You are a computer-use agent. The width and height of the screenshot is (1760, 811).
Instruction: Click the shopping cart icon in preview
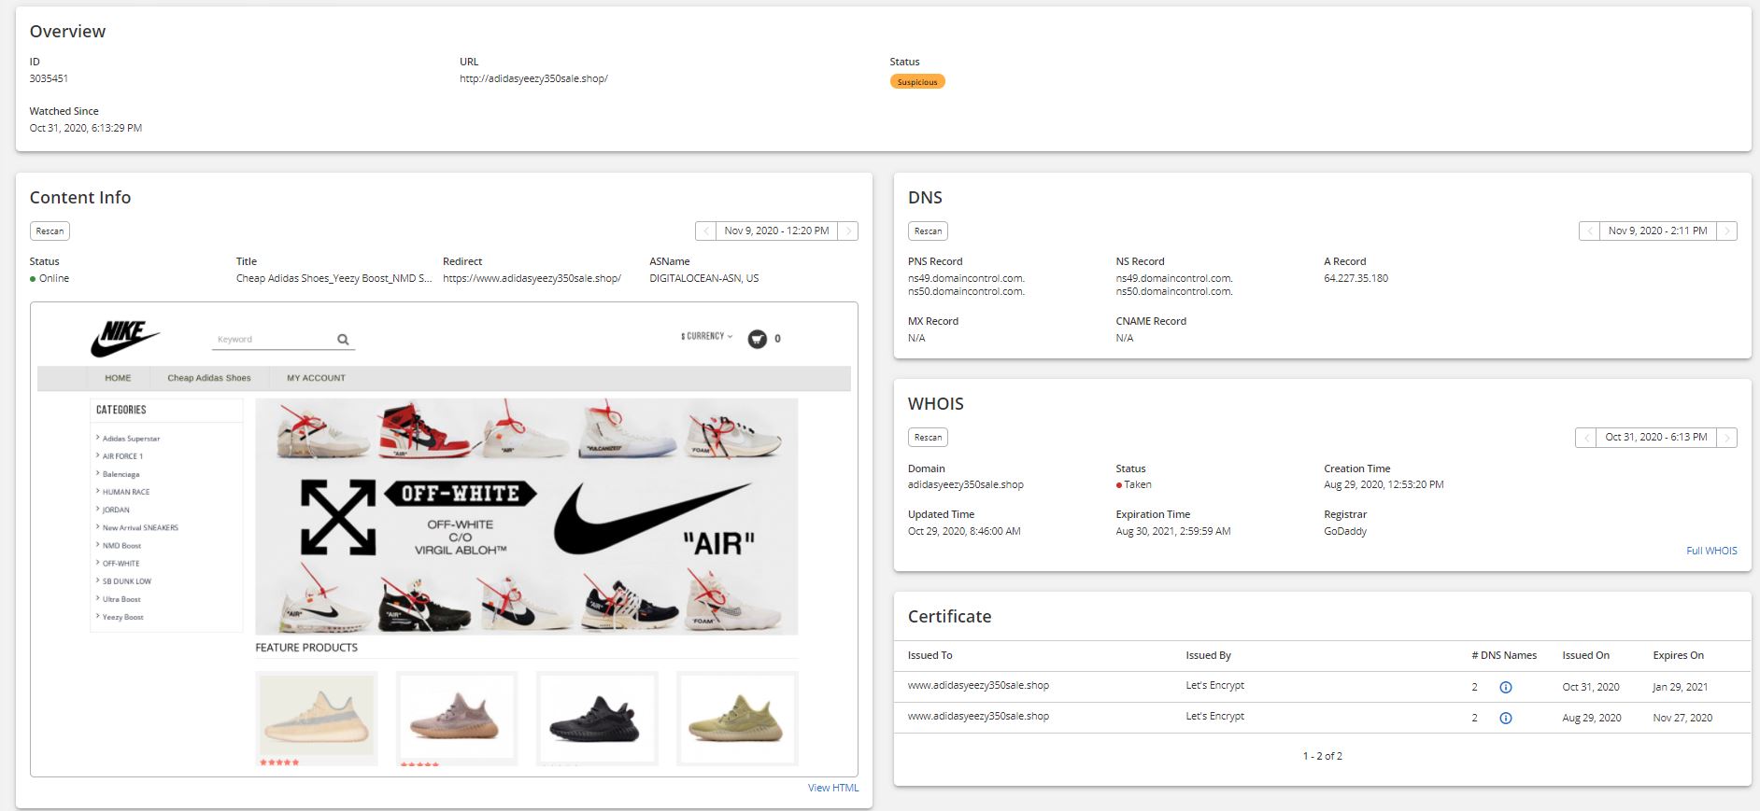(x=757, y=339)
